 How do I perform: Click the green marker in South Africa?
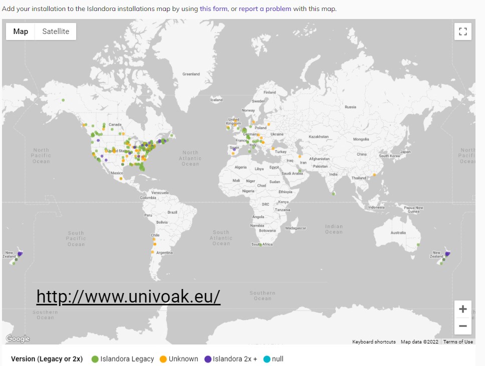tap(261, 244)
